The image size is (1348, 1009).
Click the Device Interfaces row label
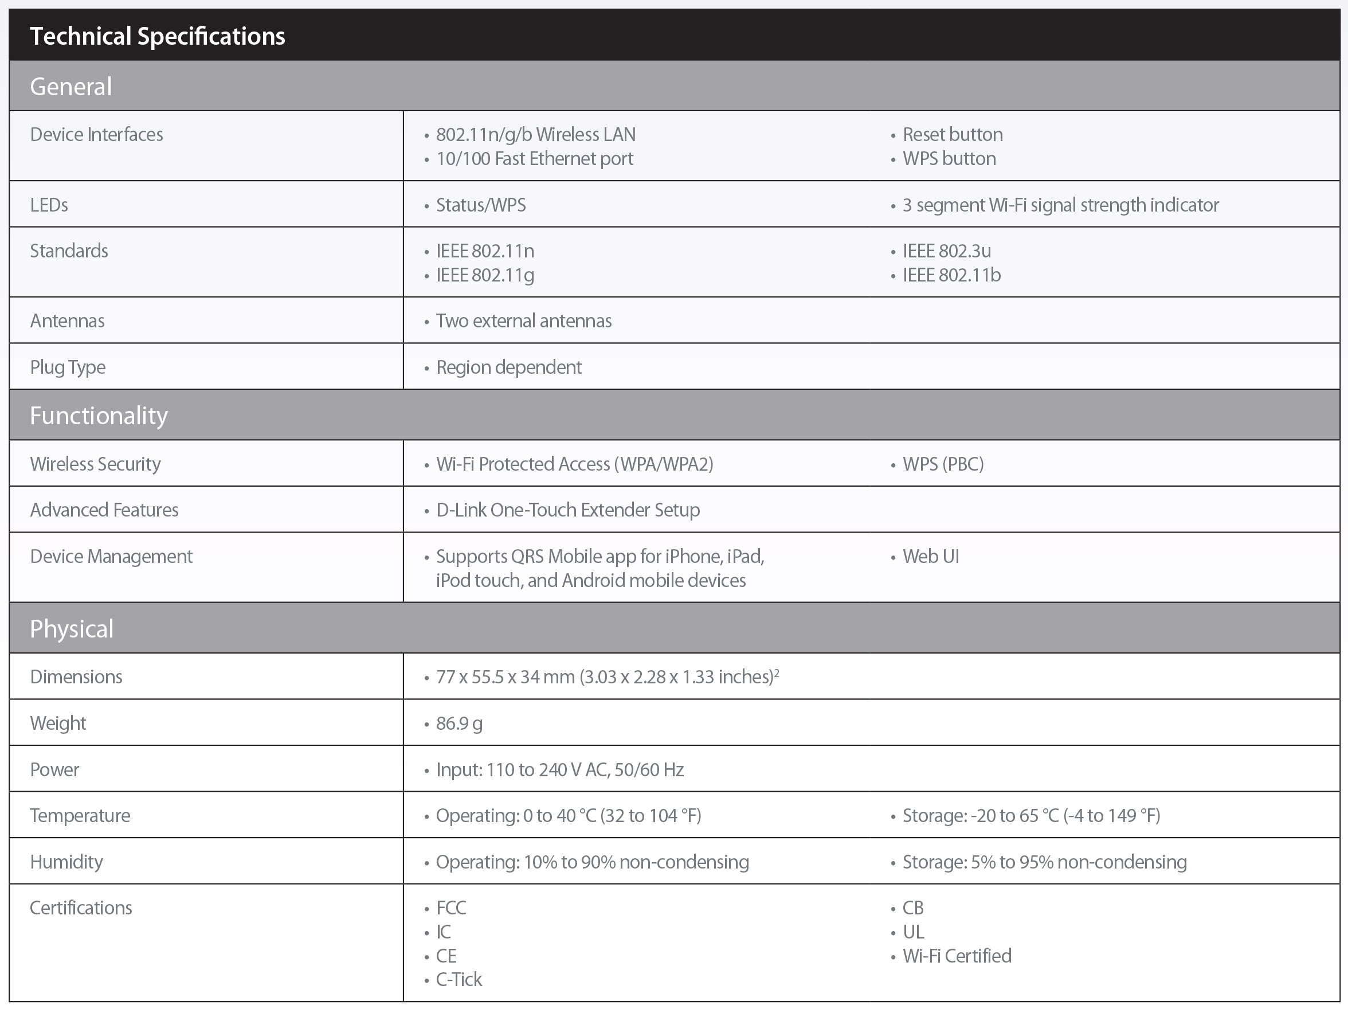[x=96, y=135]
